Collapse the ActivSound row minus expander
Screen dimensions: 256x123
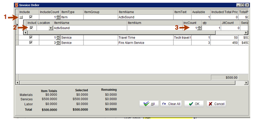pyautogui.click(x=21, y=17)
